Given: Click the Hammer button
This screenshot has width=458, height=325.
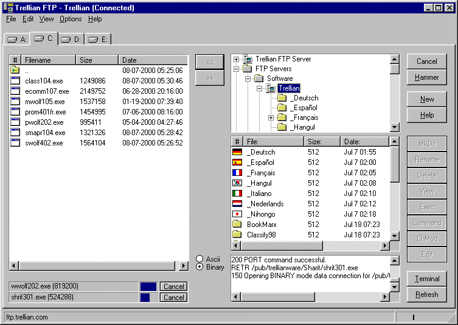Looking at the screenshot, I should coord(426,77).
